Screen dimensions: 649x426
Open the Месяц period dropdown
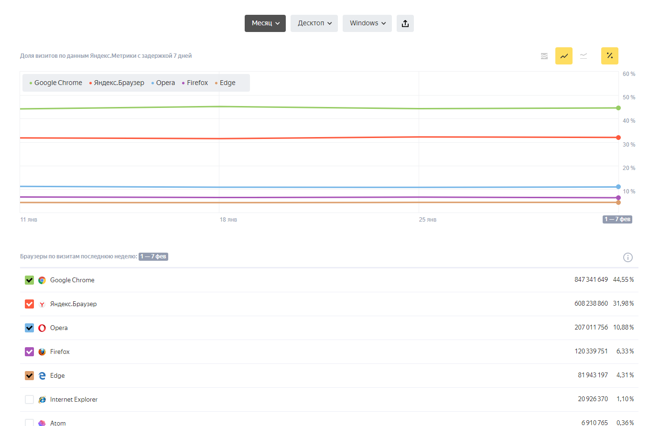pyautogui.click(x=265, y=23)
